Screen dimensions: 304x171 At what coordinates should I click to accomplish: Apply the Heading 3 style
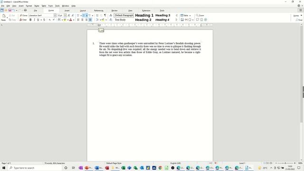pos(162,15)
